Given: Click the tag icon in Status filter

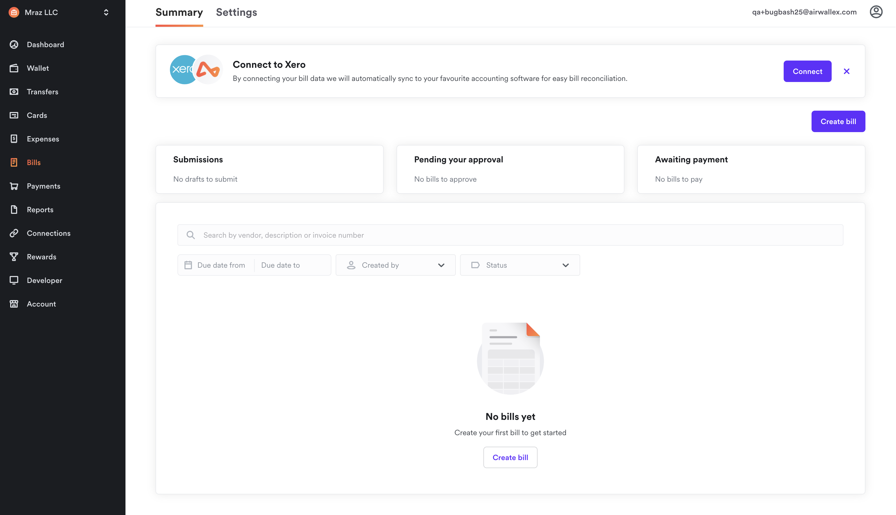Looking at the screenshot, I should [x=476, y=265].
